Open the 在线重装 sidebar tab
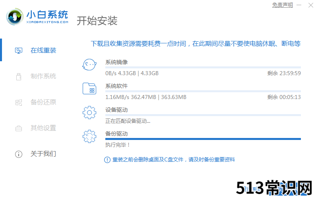 point(43,50)
